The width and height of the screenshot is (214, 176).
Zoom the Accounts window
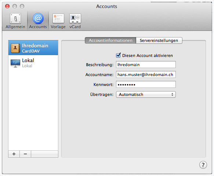pyautogui.click(x=22, y=6)
